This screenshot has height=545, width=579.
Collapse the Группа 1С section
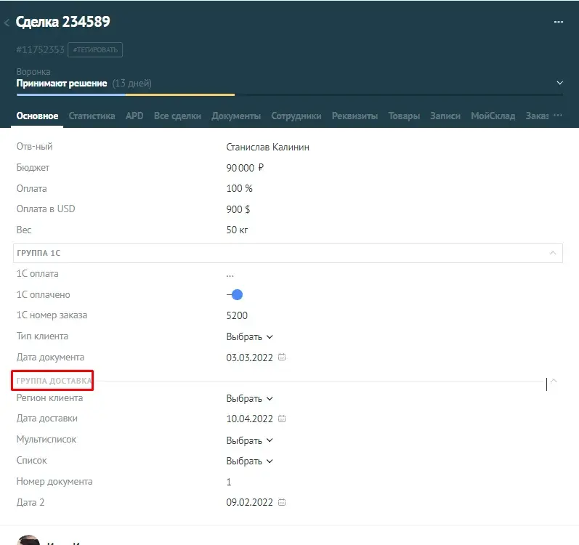(553, 253)
